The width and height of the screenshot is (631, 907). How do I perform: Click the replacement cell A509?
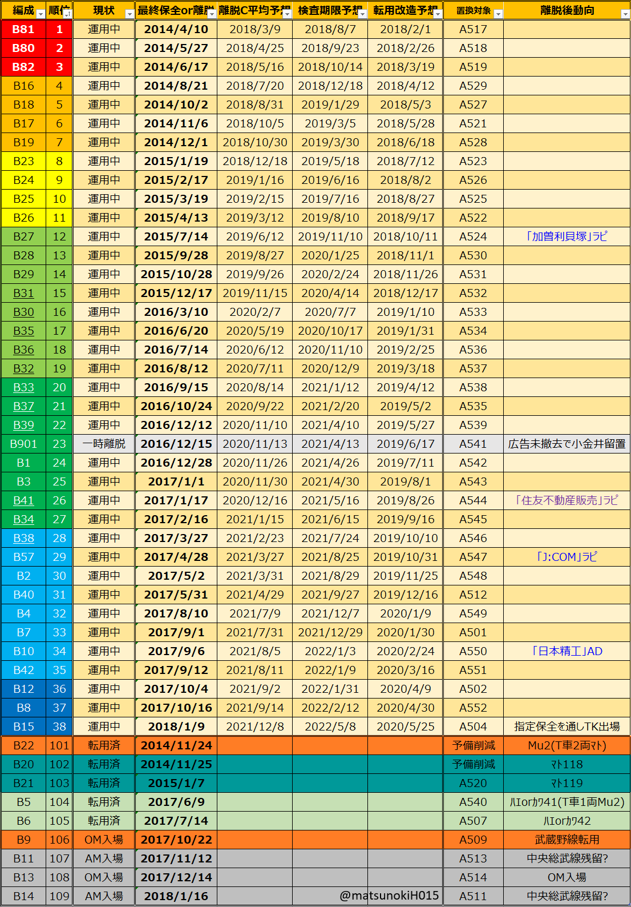click(474, 840)
